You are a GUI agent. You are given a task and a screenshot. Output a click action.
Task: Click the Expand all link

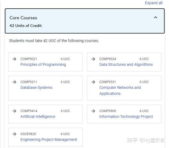(x=154, y=3)
